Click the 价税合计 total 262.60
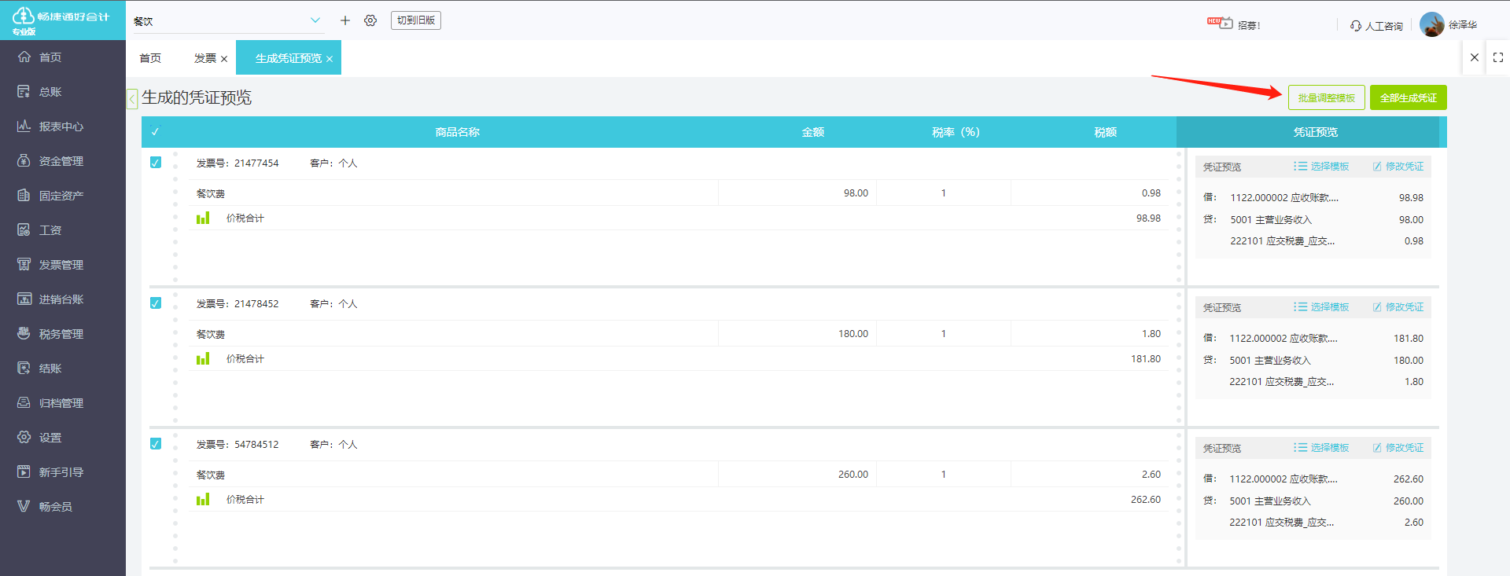Screen dimensions: 1510x576 [x=1146, y=500]
